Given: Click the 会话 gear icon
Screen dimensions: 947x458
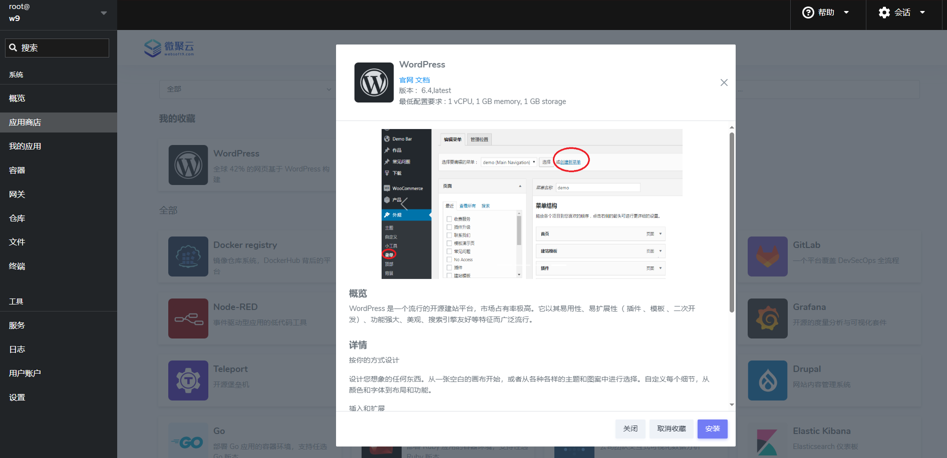Looking at the screenshot, I should click(x=884, y=12).
